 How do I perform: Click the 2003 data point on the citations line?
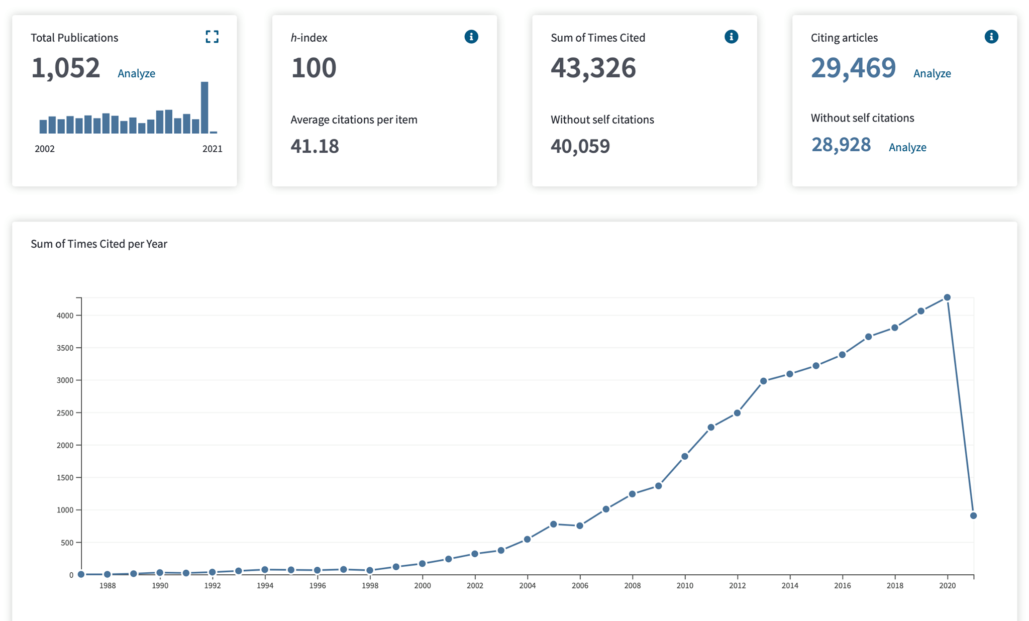pyautogui.click(x=501, y=550)
